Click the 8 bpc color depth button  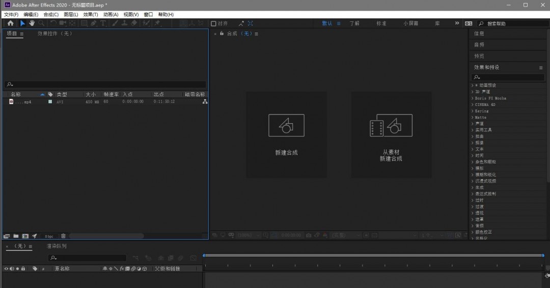pos(49,236)
